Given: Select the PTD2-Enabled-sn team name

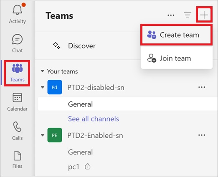Looking at the screenshot, I should 95,135.
